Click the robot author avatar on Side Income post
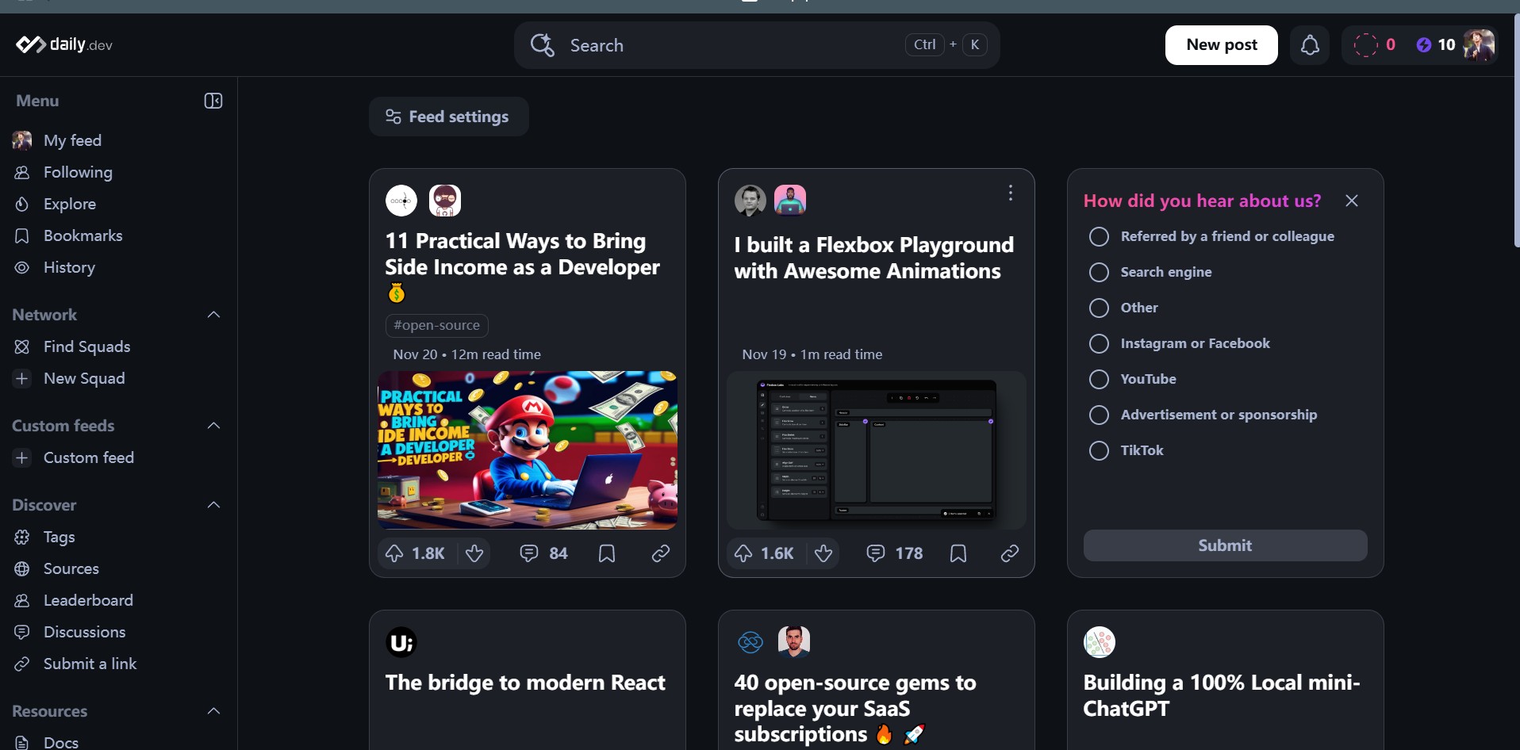This screenshot has width=1520, height=750. [445, 201]
